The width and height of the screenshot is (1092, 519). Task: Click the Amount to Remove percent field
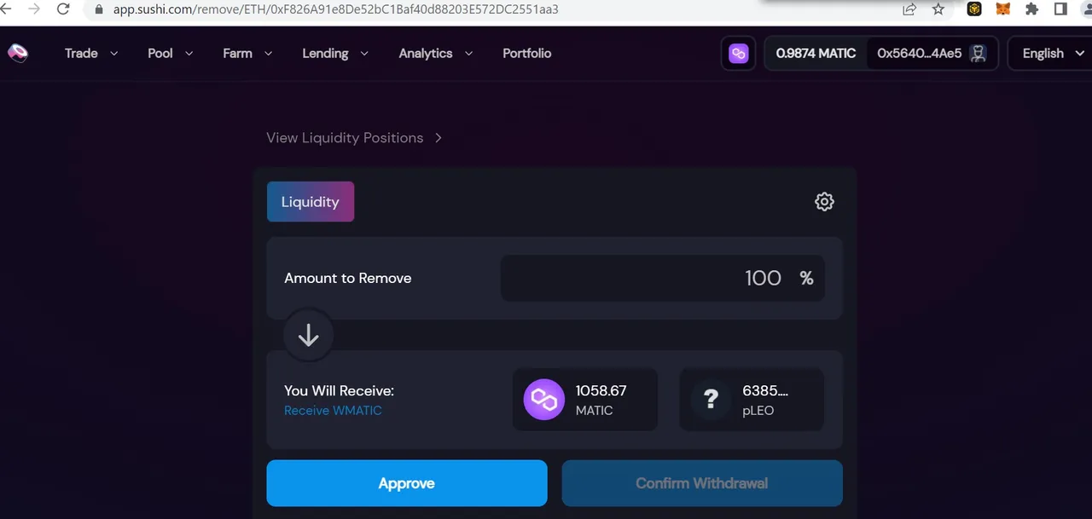coord(662,278)
